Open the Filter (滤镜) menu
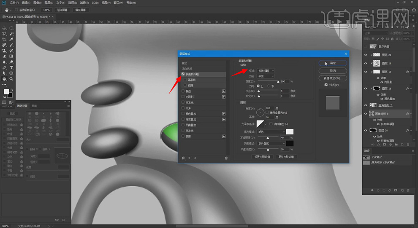 [x=84, y=3]
